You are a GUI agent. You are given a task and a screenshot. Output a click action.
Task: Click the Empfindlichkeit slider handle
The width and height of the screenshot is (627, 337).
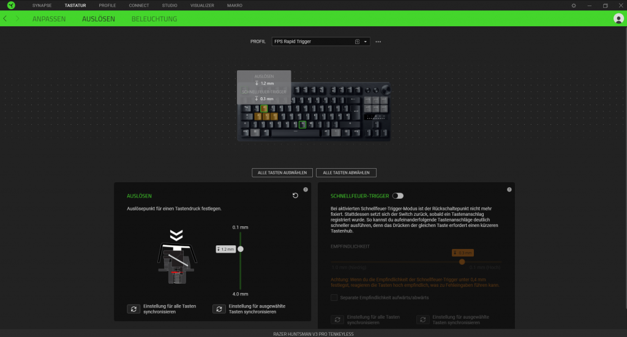click(462, 262)
